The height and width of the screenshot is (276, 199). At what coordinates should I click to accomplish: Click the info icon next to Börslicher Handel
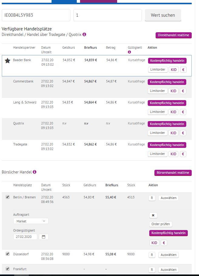tap(35, 172)
